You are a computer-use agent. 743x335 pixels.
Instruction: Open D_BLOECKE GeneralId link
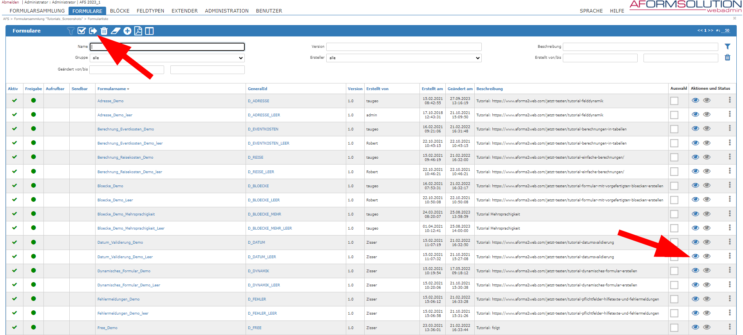(x=259, y=186)
